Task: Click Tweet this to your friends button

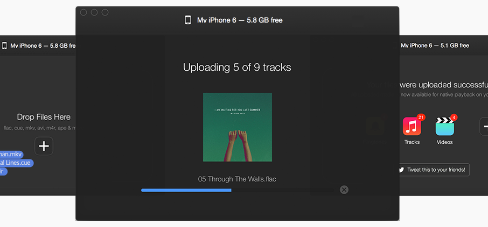Action: 434,170
